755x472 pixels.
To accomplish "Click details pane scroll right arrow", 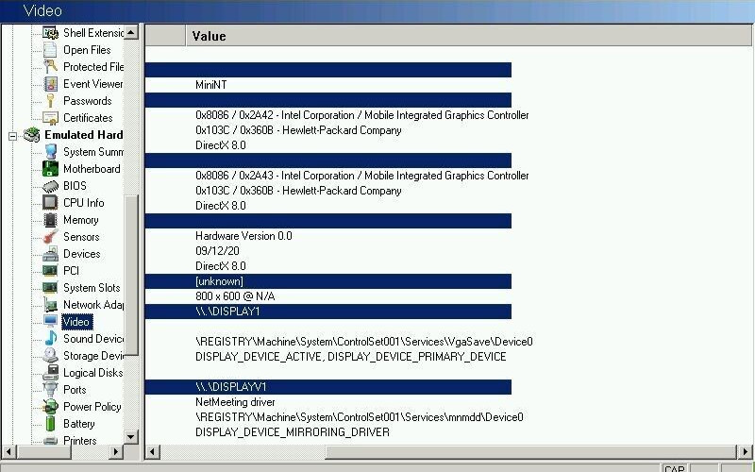I will 745,452.
